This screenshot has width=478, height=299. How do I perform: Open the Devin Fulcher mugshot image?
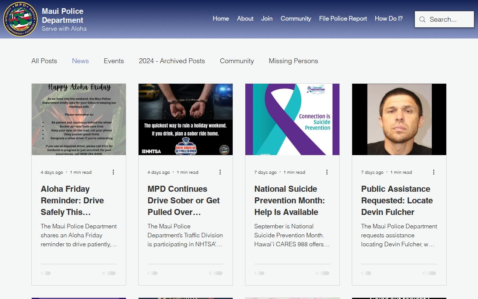[x=399, y=119]
